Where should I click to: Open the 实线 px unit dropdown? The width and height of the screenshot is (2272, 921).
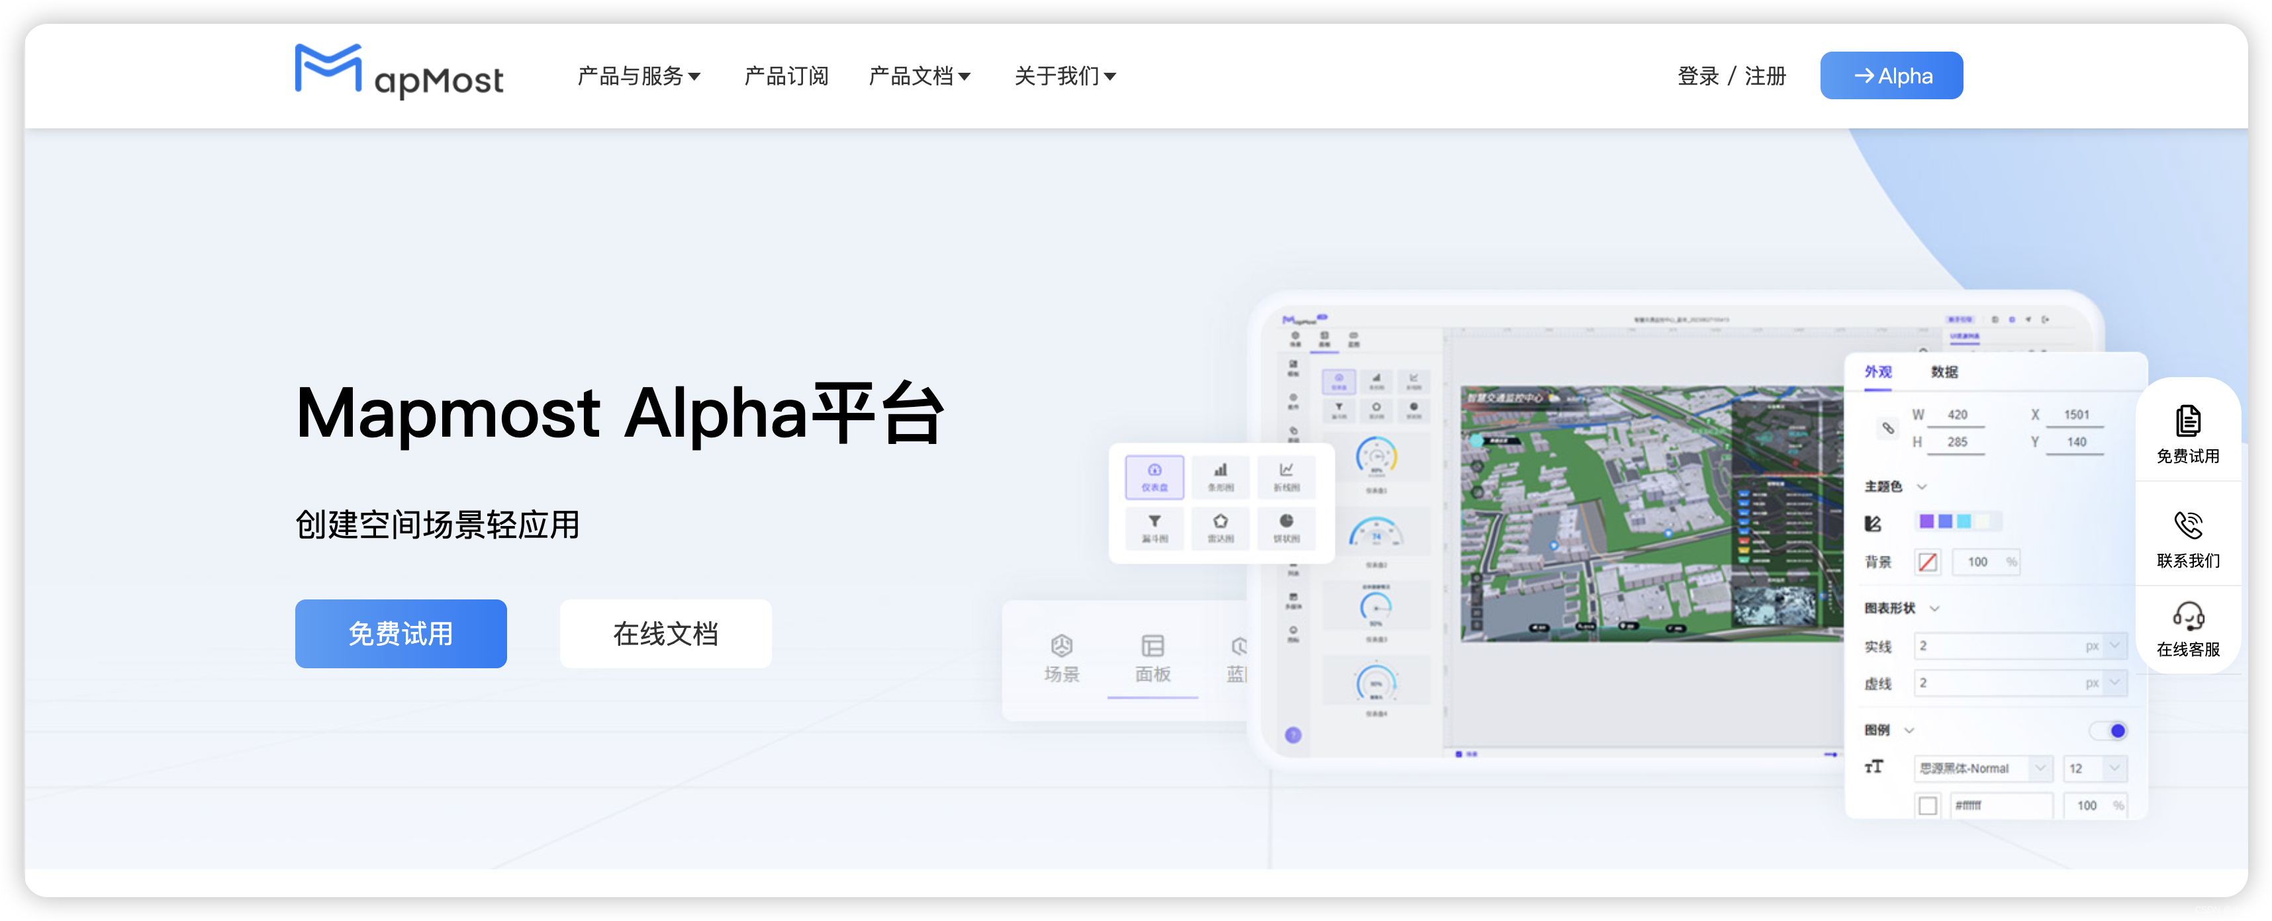pos(2114,646)
